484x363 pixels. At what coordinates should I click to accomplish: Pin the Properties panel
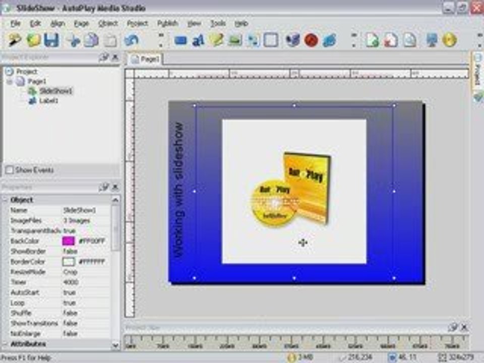[x=103, y=187]
